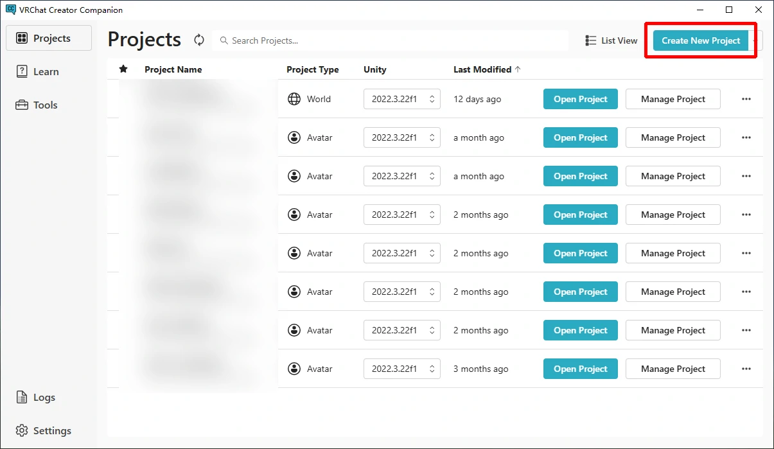Focus the Search Projects input field
Image resolution: width=774 pixels, height=449 pixels.
392,40
